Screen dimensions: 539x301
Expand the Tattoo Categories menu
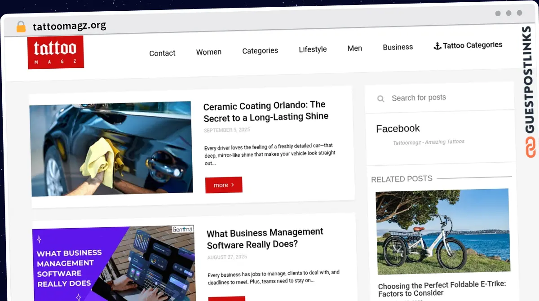click(x=472, y=45)
